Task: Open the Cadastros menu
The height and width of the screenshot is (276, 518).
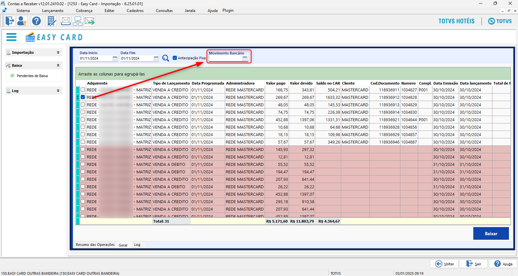Action: tap(135, 11)
